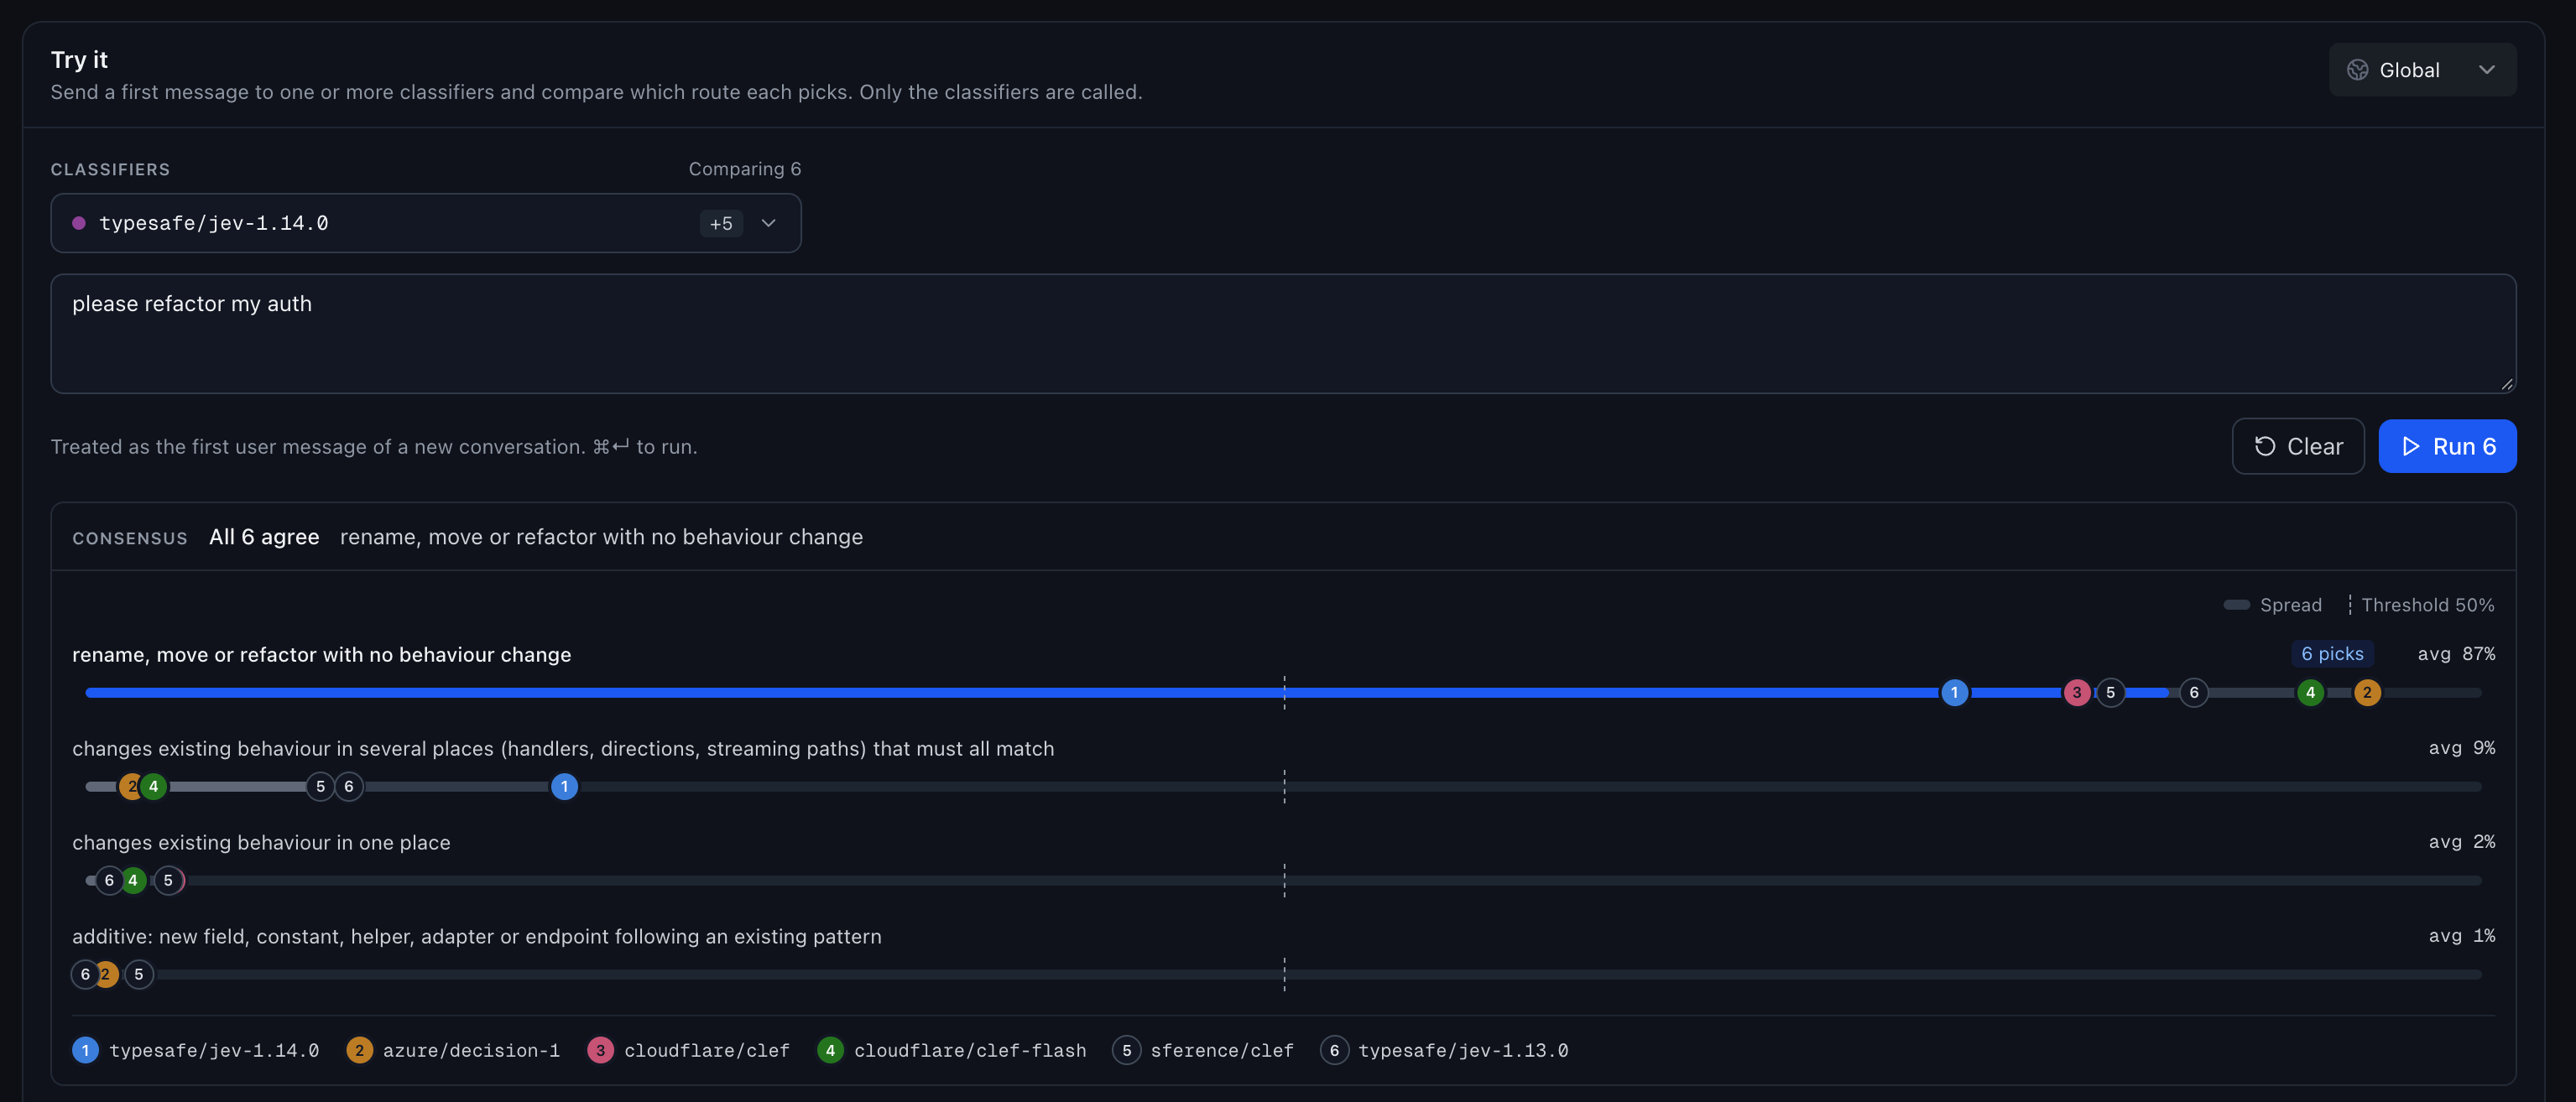
Task: Click the 'changes existing behaviour in one place' label
Action: (261, 842)
